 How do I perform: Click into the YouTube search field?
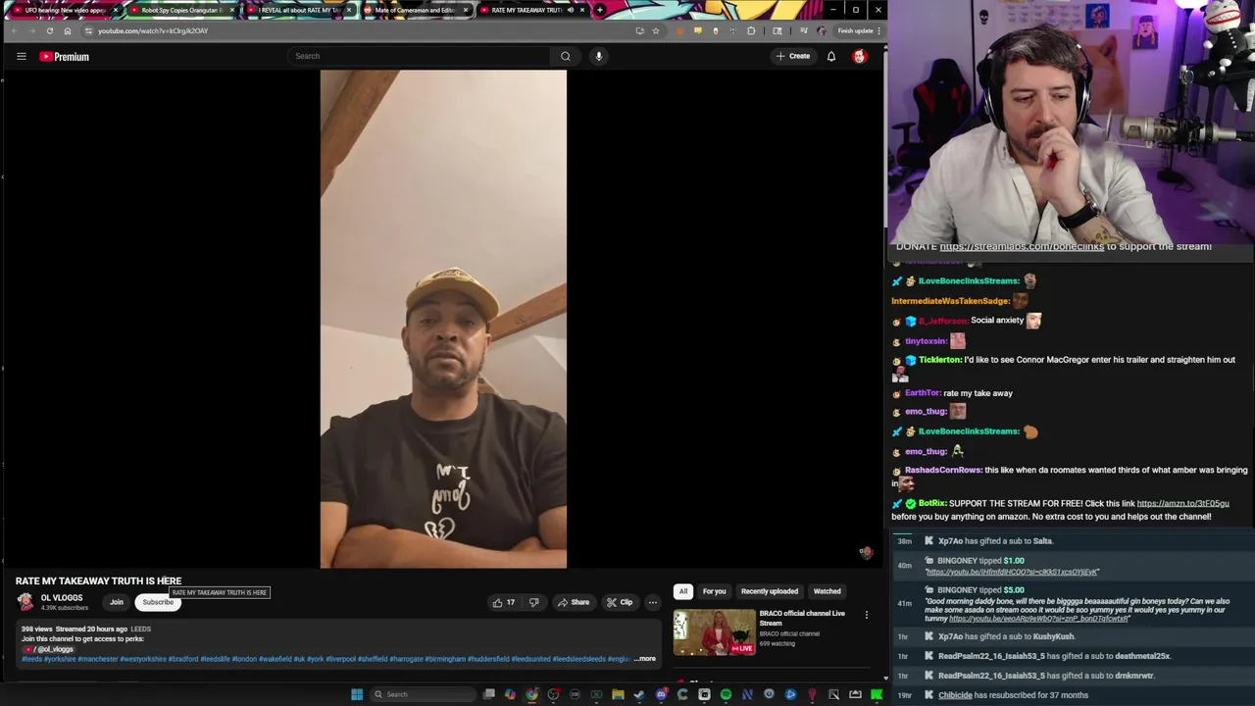(420, 56)
